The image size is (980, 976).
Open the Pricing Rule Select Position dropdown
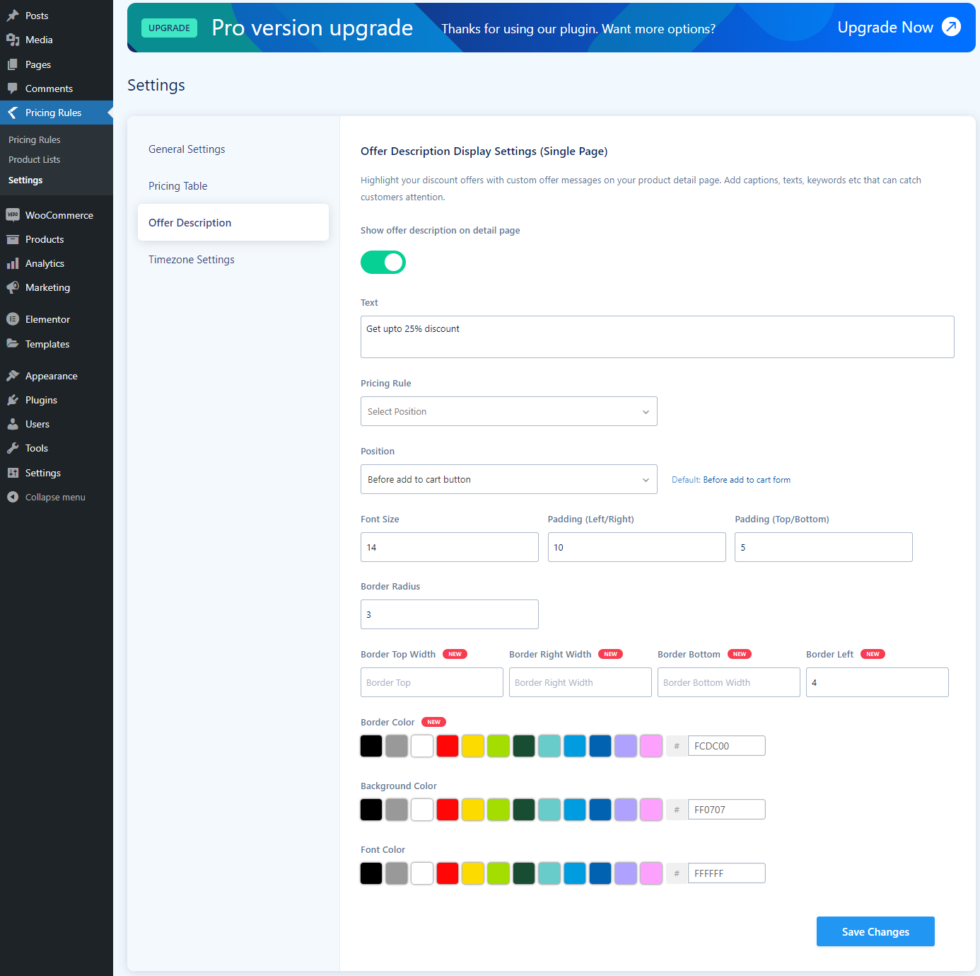tap(509, 411)
